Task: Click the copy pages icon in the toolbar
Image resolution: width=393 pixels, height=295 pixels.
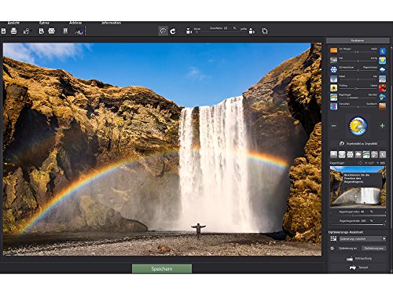Action: click(265, 31)
